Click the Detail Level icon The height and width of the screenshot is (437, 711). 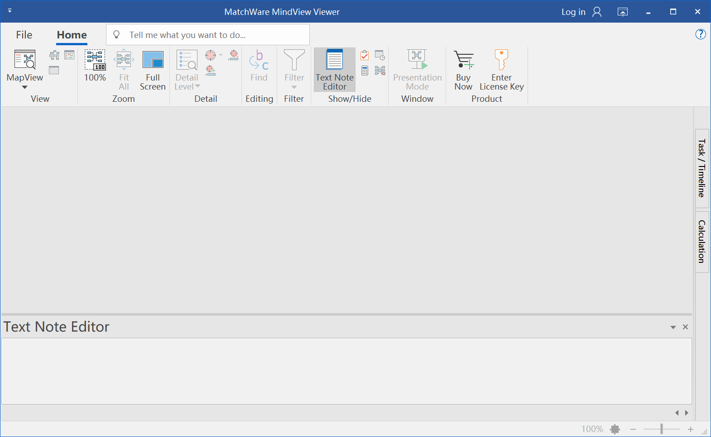187,60
